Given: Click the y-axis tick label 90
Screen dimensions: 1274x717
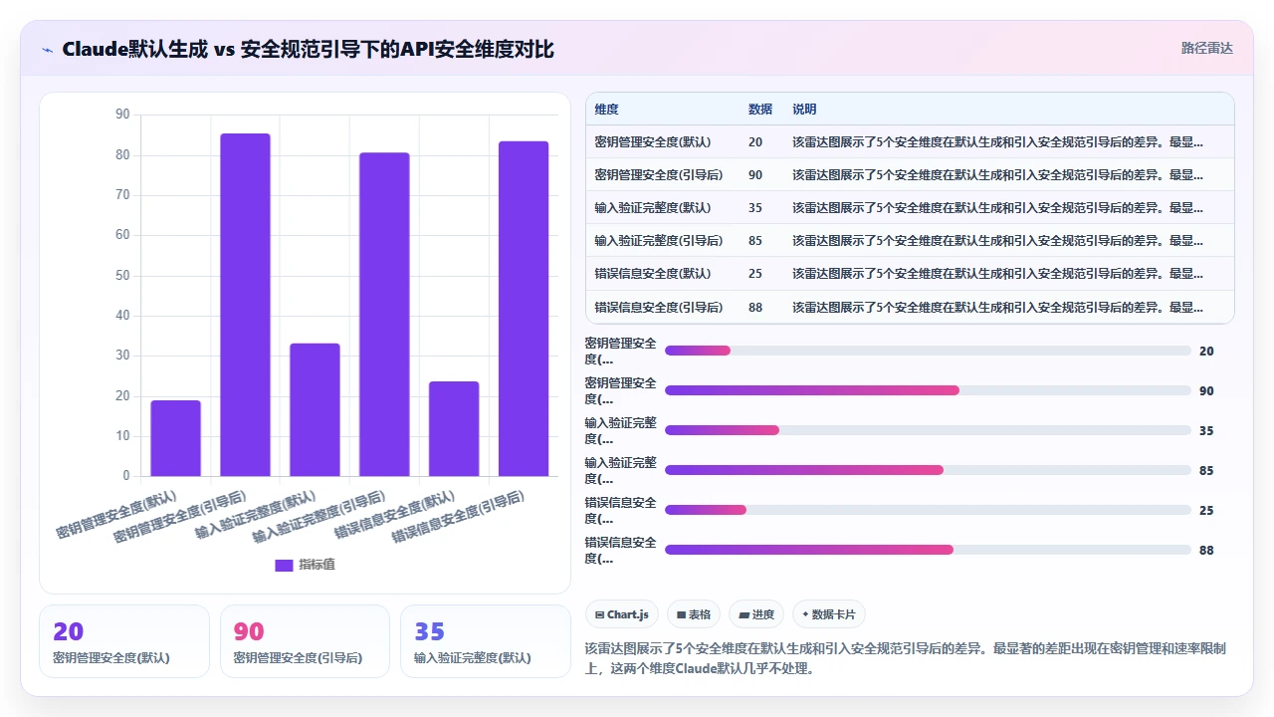Looking at the screenshot, I should pyautogui.click(x=122, y=115).
